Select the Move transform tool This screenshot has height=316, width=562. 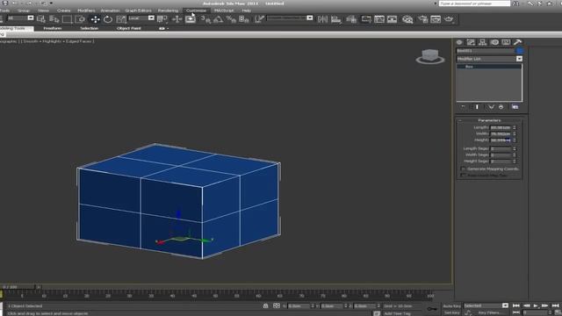[95, 19]
